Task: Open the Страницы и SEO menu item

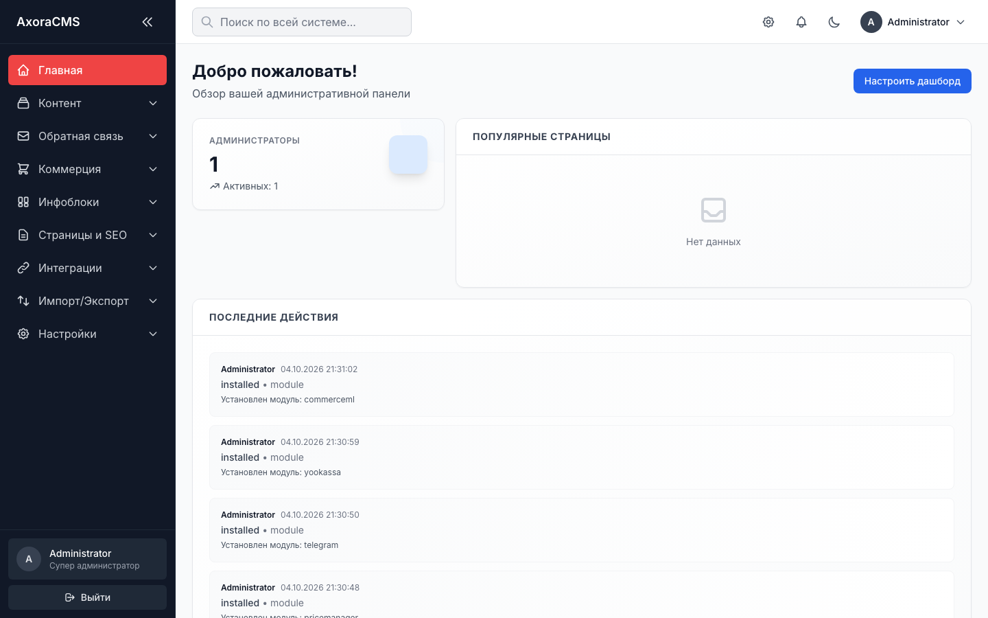Action: pyautogui.click(x=87, y=235)
